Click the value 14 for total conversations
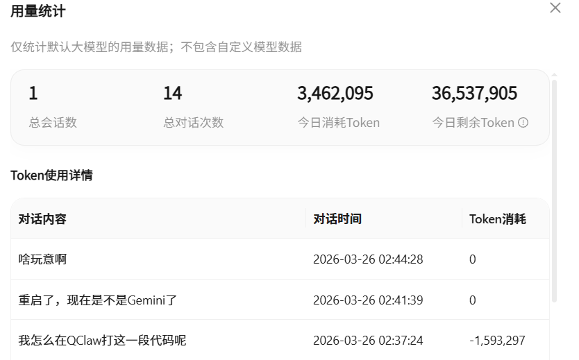 (172, 93)
